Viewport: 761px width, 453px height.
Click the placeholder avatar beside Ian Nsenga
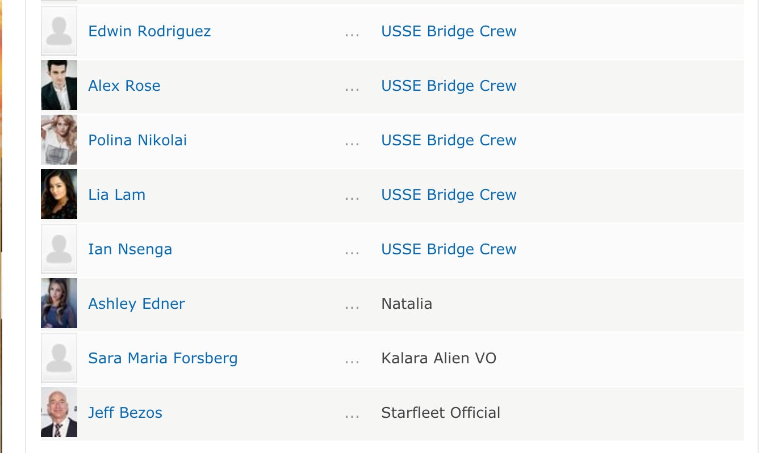pos(58,249)
